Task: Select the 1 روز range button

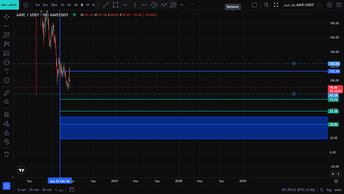Action: click(x=59, y=190)
